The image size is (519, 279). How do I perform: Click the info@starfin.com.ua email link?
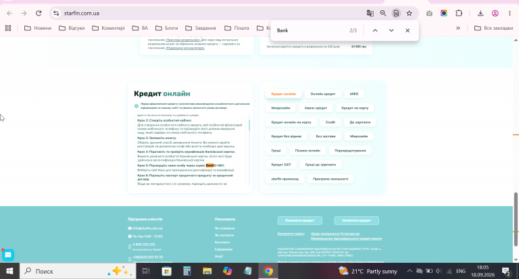pyautogui.click(x=147, y=228)
